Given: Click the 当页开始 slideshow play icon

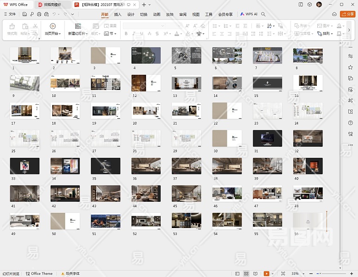Looking at the screenshot, I should tap(52, 26).
